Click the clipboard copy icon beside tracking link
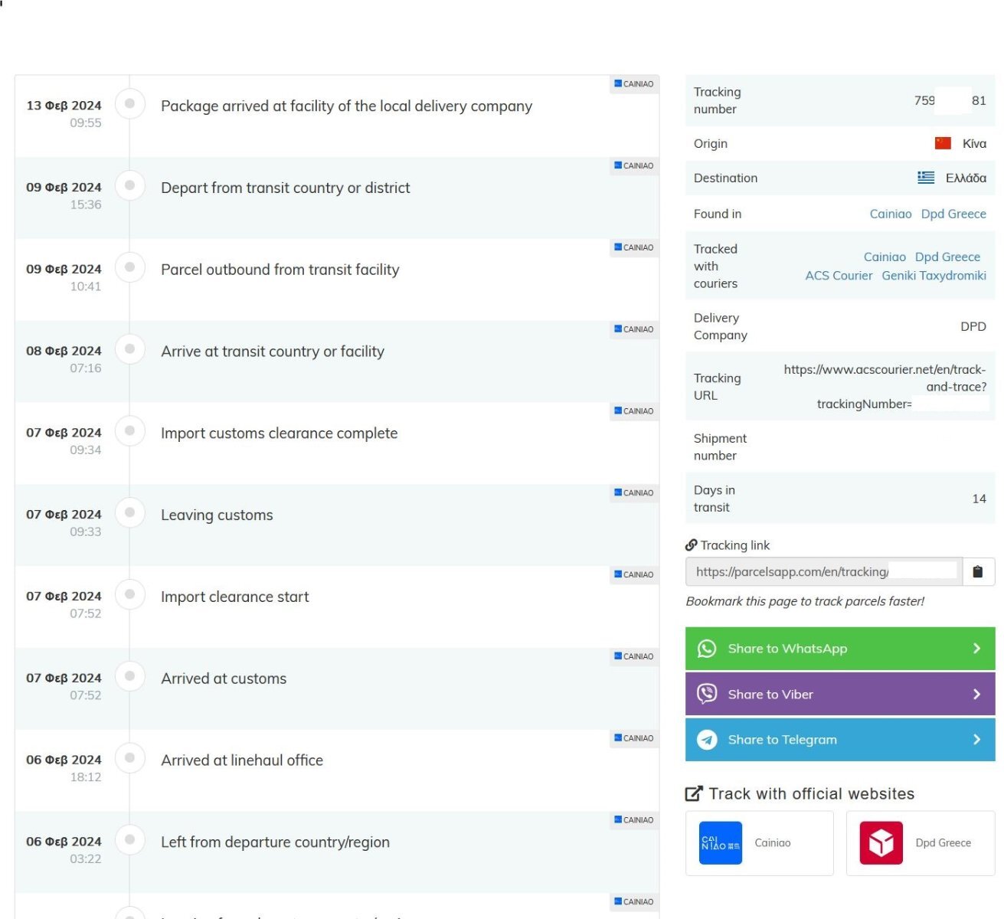This screenshot has height=919, width=1004. (x=978, y=571)
